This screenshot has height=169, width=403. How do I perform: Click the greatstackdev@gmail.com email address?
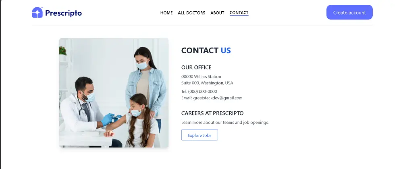click(x=218, y=98)
